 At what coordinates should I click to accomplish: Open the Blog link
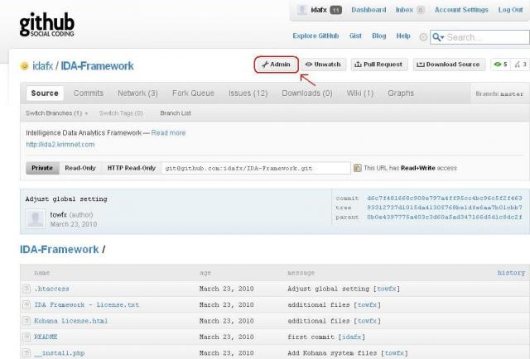tap(379, 36)
